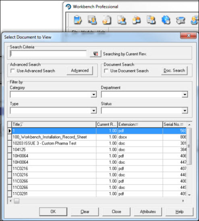The height and width of the screenshot is (221, 199).
Task: Select the document stamp toolbar icon
Action: coord(122,20)
